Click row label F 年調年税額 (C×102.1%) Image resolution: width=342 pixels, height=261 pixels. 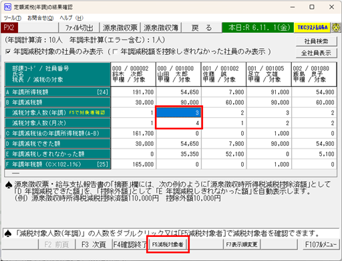tap(57, 164)
